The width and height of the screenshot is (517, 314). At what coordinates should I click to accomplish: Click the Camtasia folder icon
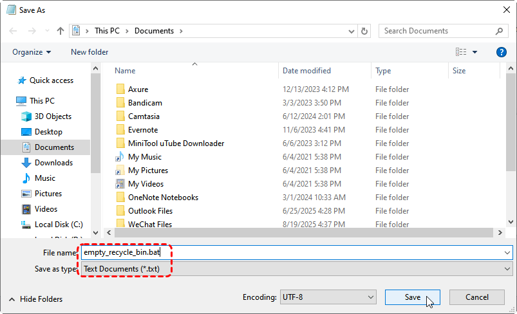(x=120, y=116)
